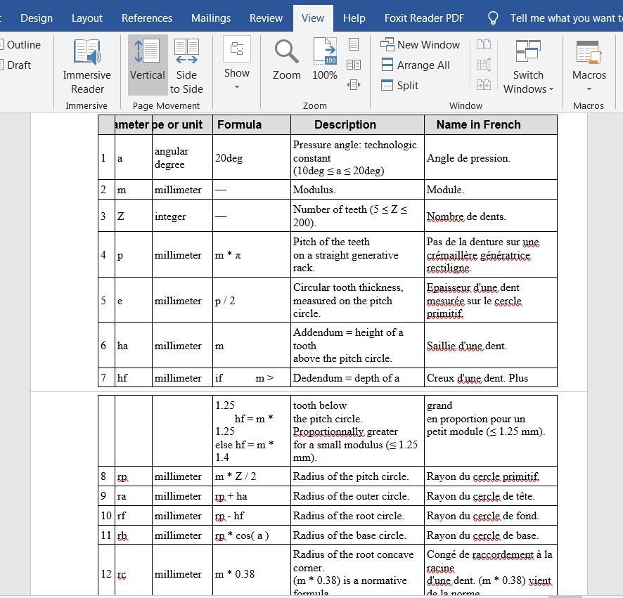Set zoom to 100%
623x598 pixels.
point(324,60)
